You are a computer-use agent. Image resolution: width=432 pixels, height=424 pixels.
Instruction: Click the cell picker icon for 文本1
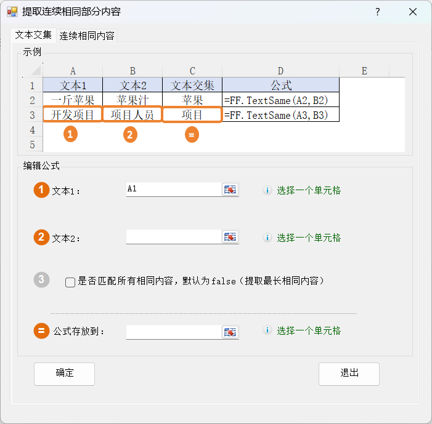click(x=230, y=190)
